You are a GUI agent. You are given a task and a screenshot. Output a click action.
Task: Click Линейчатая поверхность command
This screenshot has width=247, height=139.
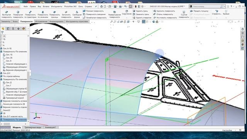95,18
